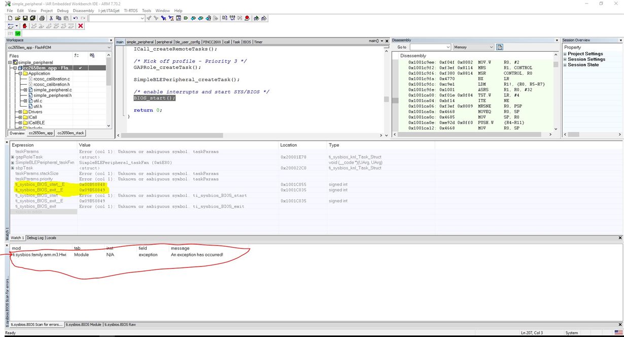Open the TI-RTOS menu
624x337 pixels.
tap(131, 11)
